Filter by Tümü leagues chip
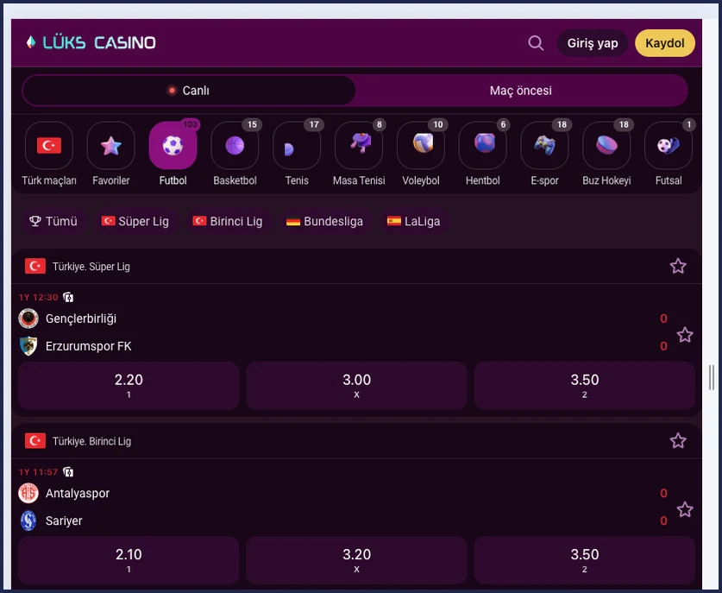The image size is (722, 593). (53, 222)
